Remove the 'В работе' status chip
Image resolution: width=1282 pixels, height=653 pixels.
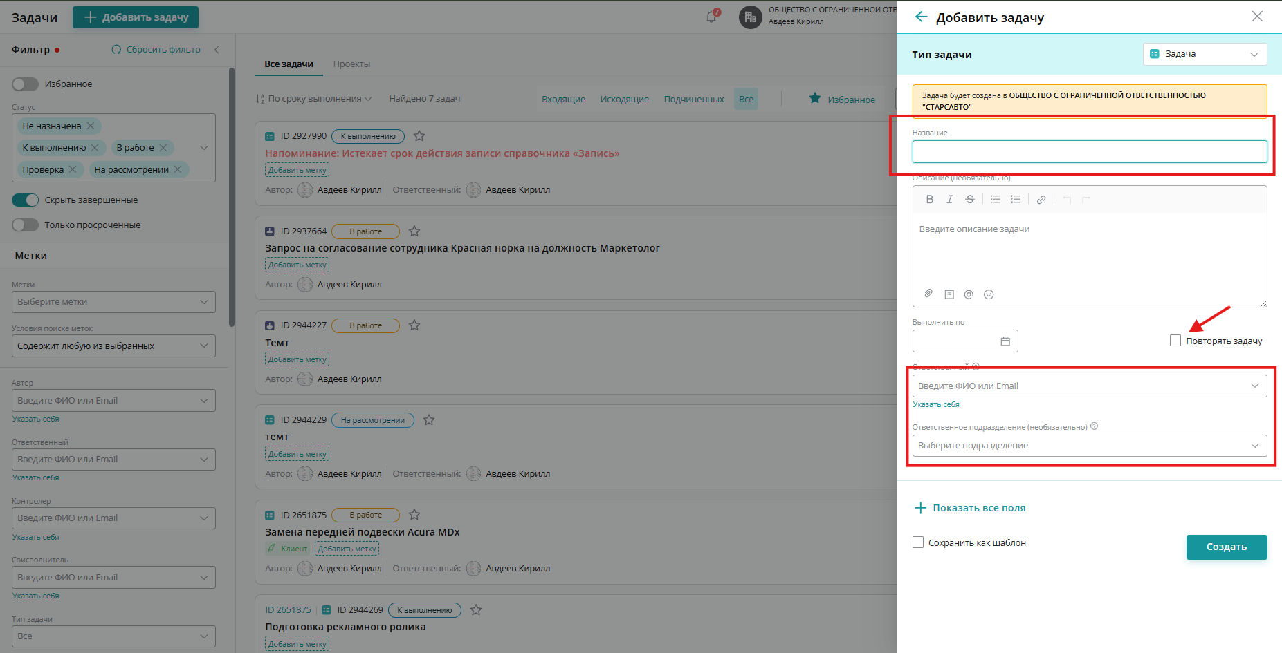pos(163,148)
